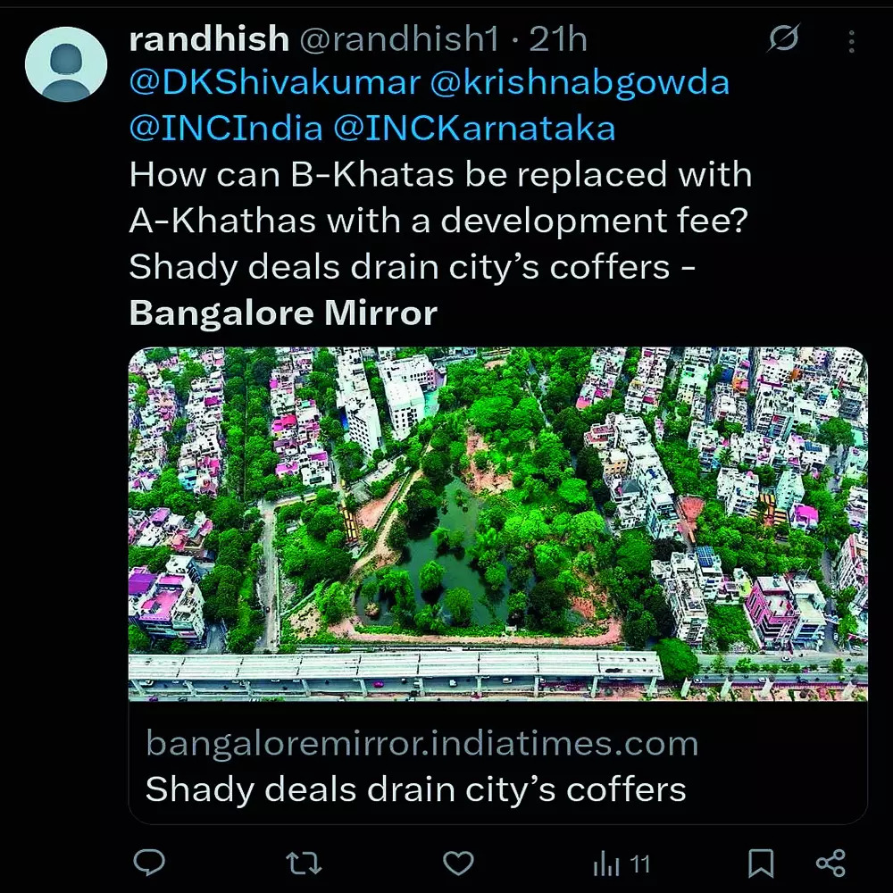Click the bangaloremirror.indiatimes.com domain link
Image resolution: width=893 pixels, height=893 pixels.
421,743
